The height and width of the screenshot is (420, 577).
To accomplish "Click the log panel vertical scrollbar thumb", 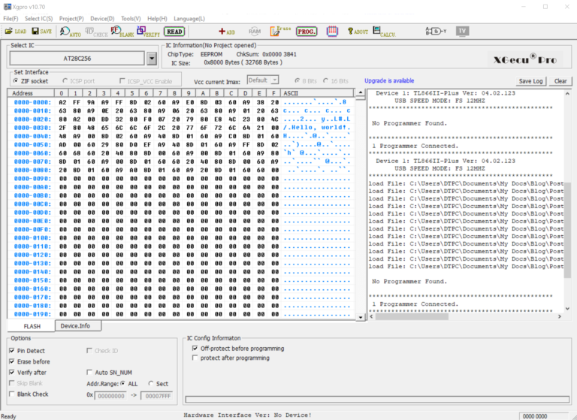I will pos(567,230).
